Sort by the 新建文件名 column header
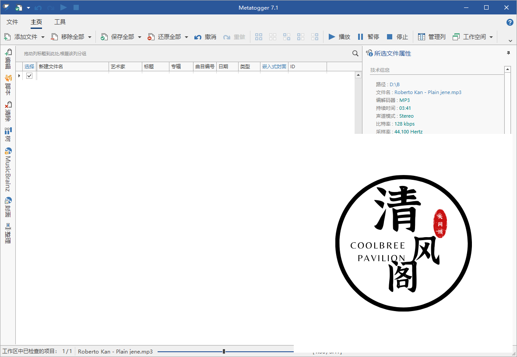The height and width of the screenshot is (357, 517). (x=73, y=66)
